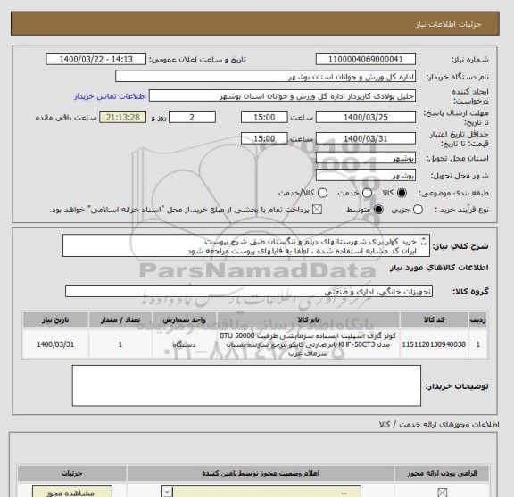This screenshot has height=497, width=514.
Task: Click response deadline time 15:00 field
Action: (x=264, y=117)
